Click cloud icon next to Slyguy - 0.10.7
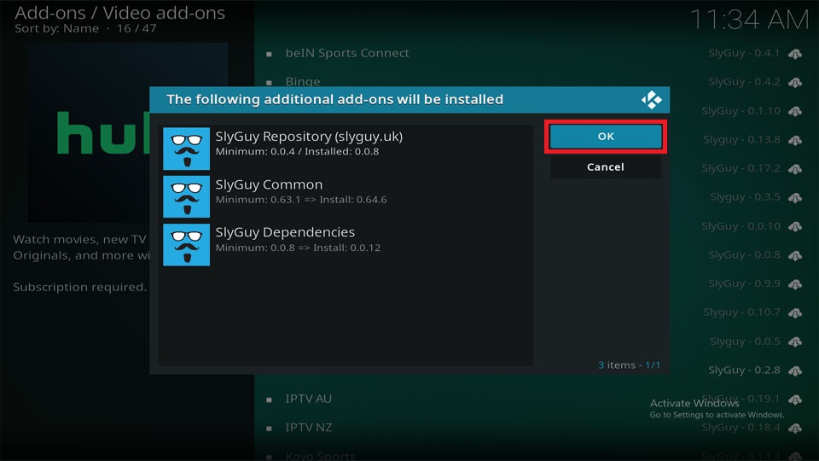Screen dimensions: 819x461 coord(795,312)
